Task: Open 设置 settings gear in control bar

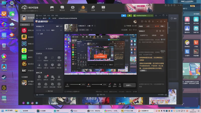Action: (x=120, y=85)
